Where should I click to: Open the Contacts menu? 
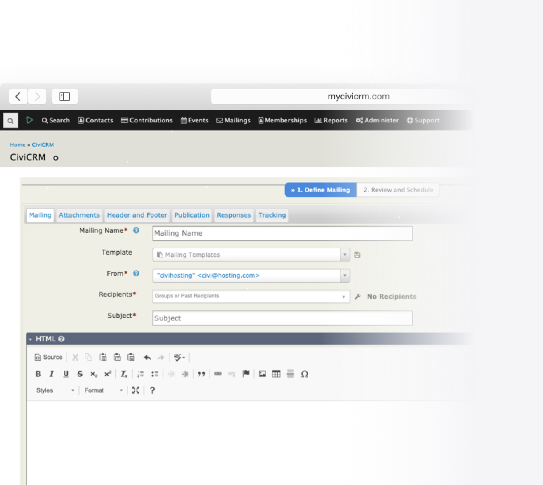tap(95, 120)
